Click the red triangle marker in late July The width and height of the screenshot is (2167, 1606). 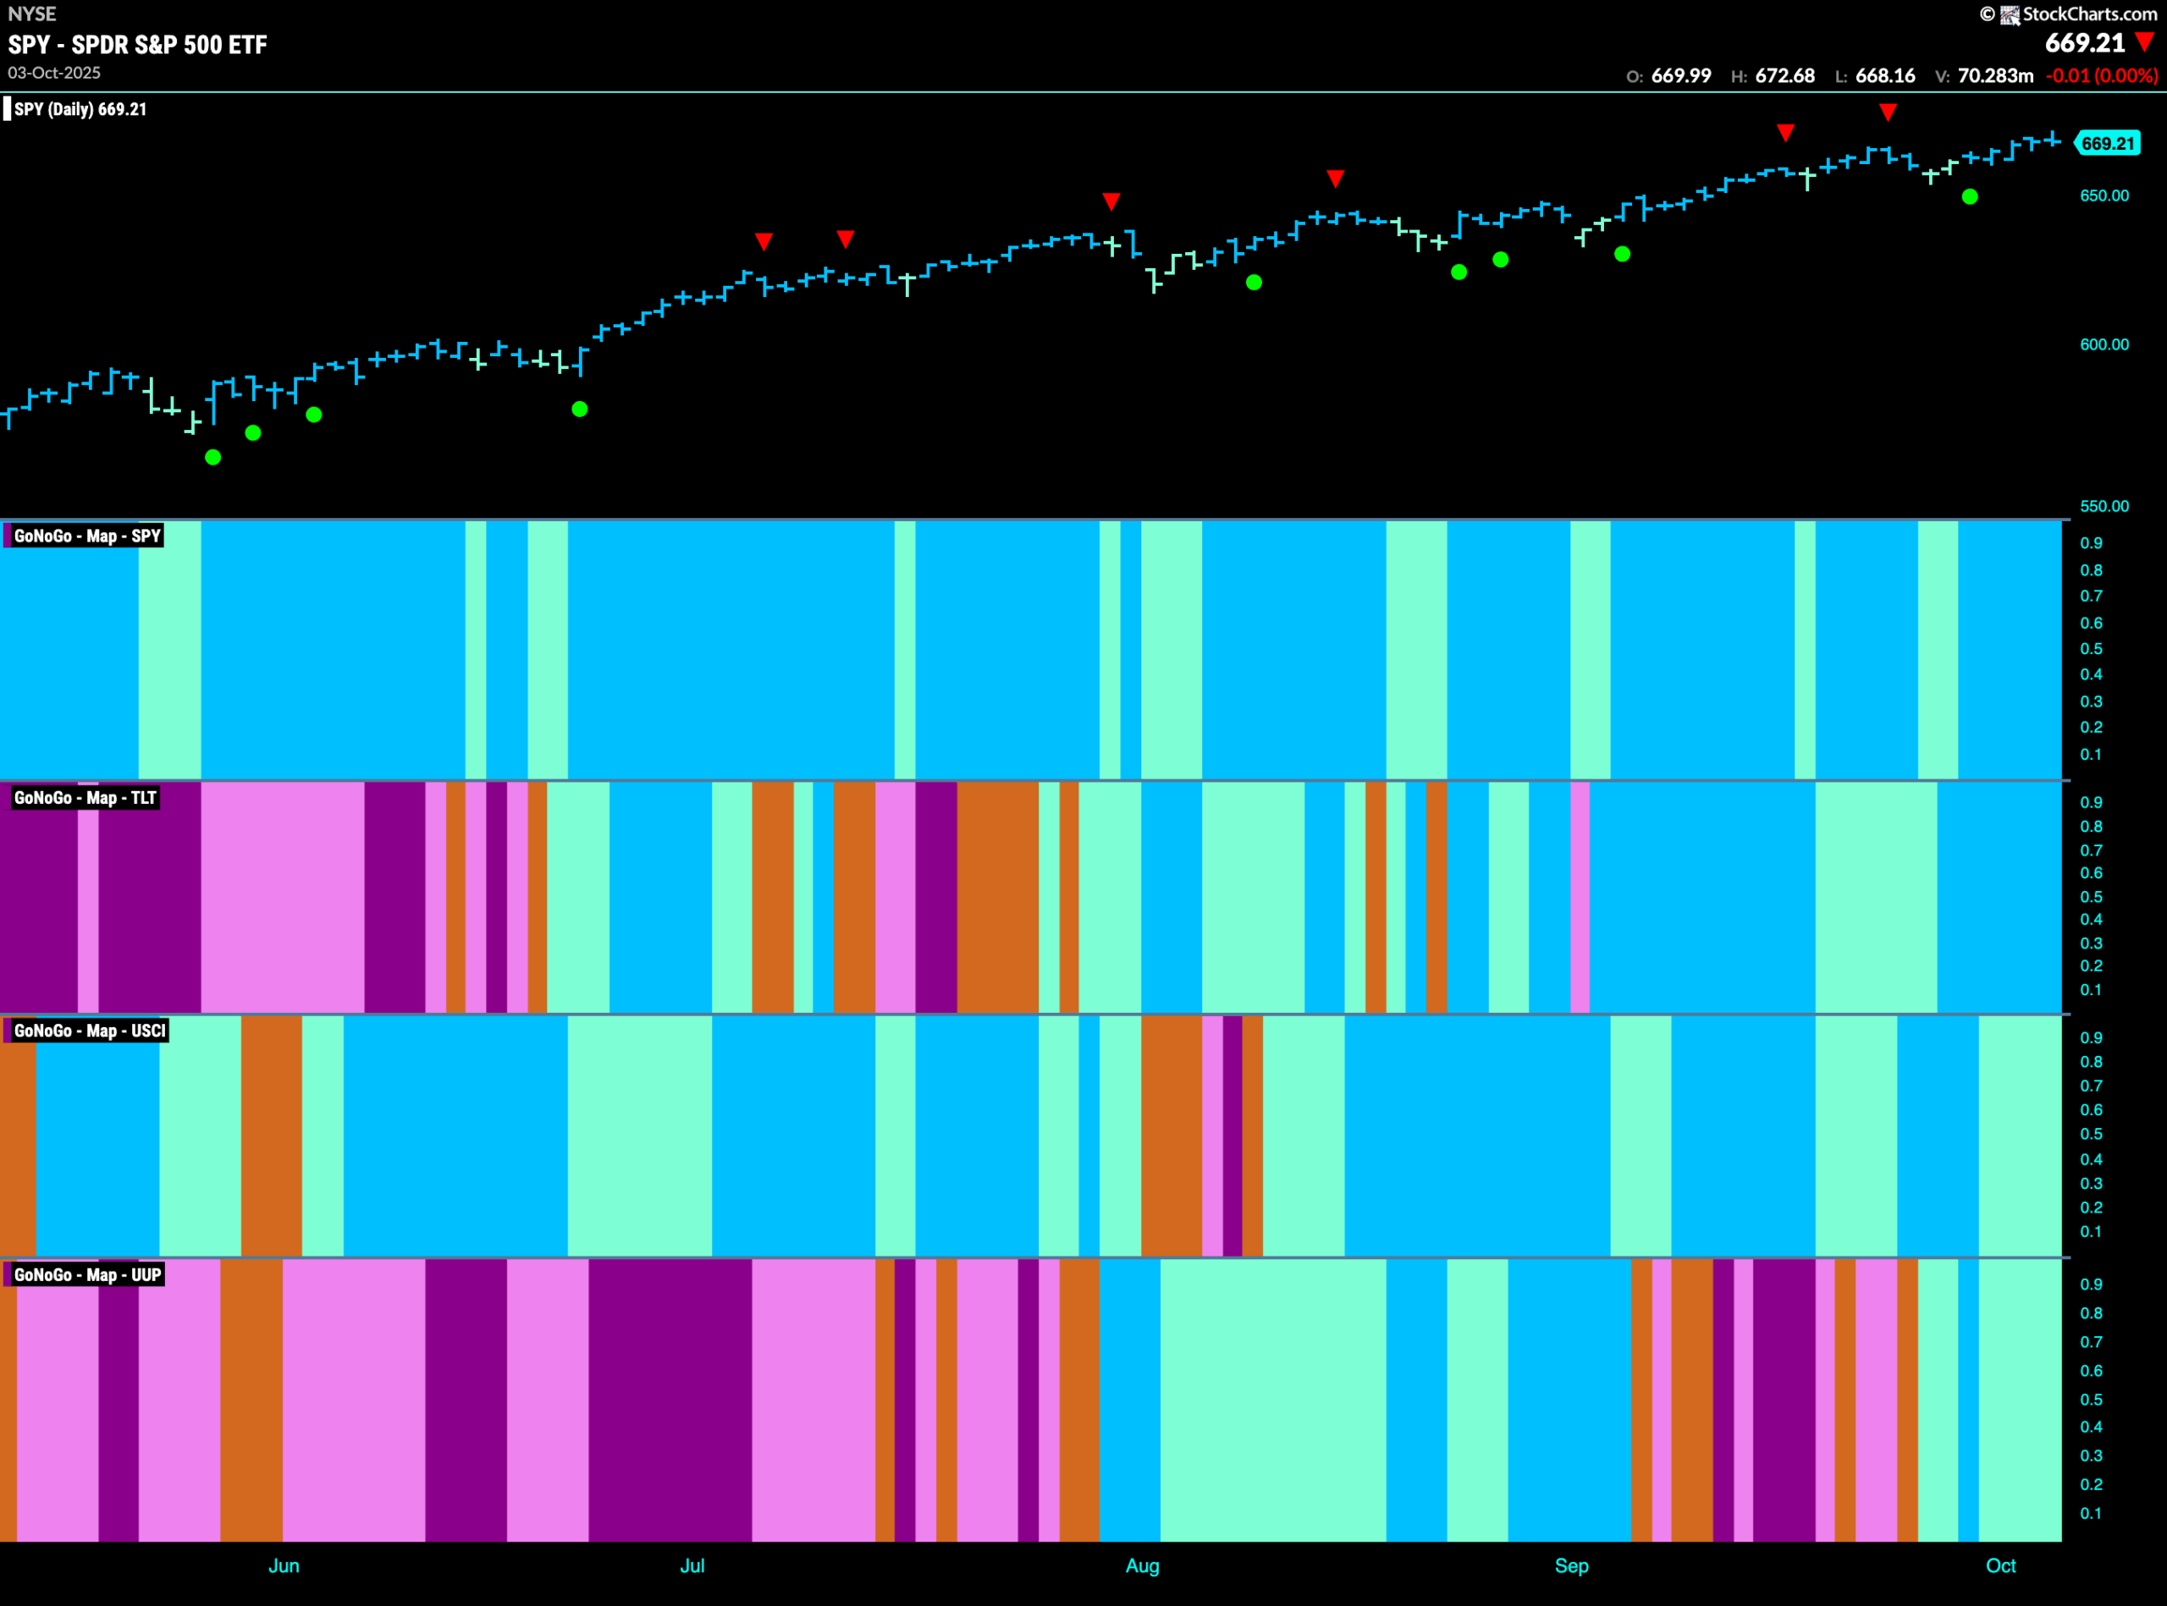(1111, 201)
